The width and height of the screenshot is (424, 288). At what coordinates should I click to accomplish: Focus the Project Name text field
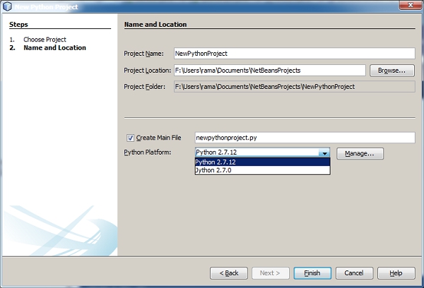pos(293,53)
